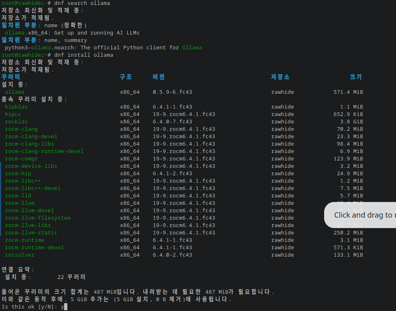Click the rocm-hip version "6.4.1-2.fc43"
Viewport: 396px width, 311px height.
pyautogui.click(x=173, y=174)
